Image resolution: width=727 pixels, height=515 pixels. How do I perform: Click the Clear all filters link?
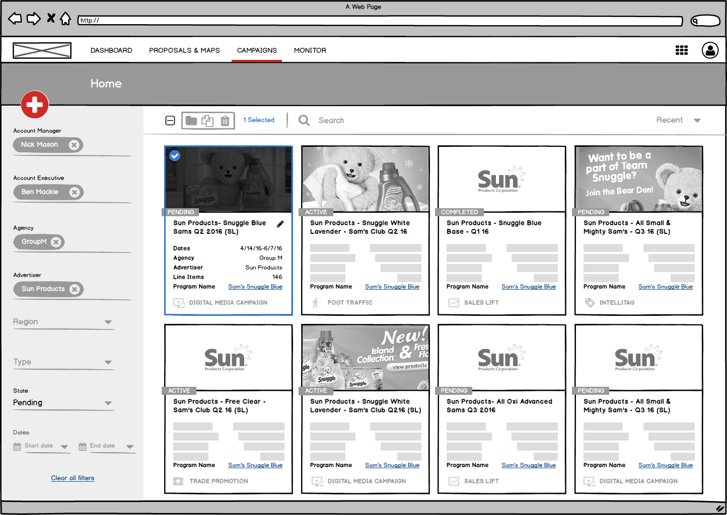[72, 478]
